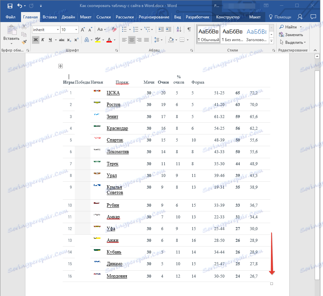Expand the font size dropdown
Viewport: 323px width, 296px height.
(76, 29)
